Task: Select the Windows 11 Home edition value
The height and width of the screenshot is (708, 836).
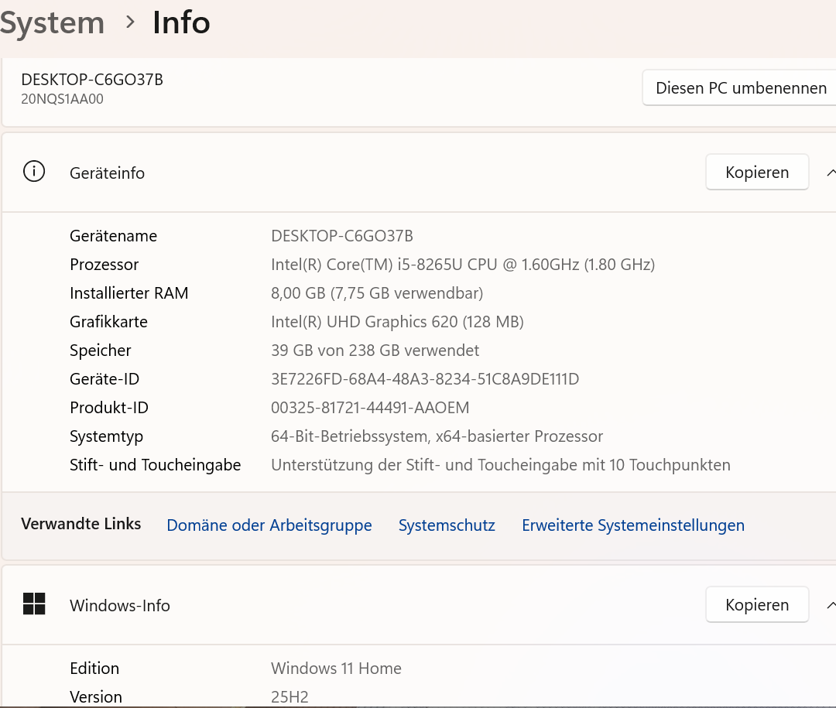Action: coord(336,669)
